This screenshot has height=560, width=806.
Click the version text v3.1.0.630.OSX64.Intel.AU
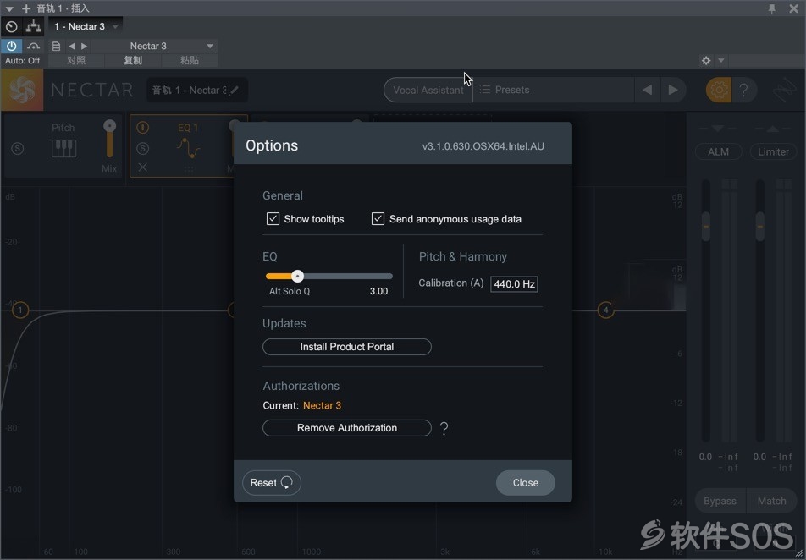pyautogui.click(x=483, y=146)
